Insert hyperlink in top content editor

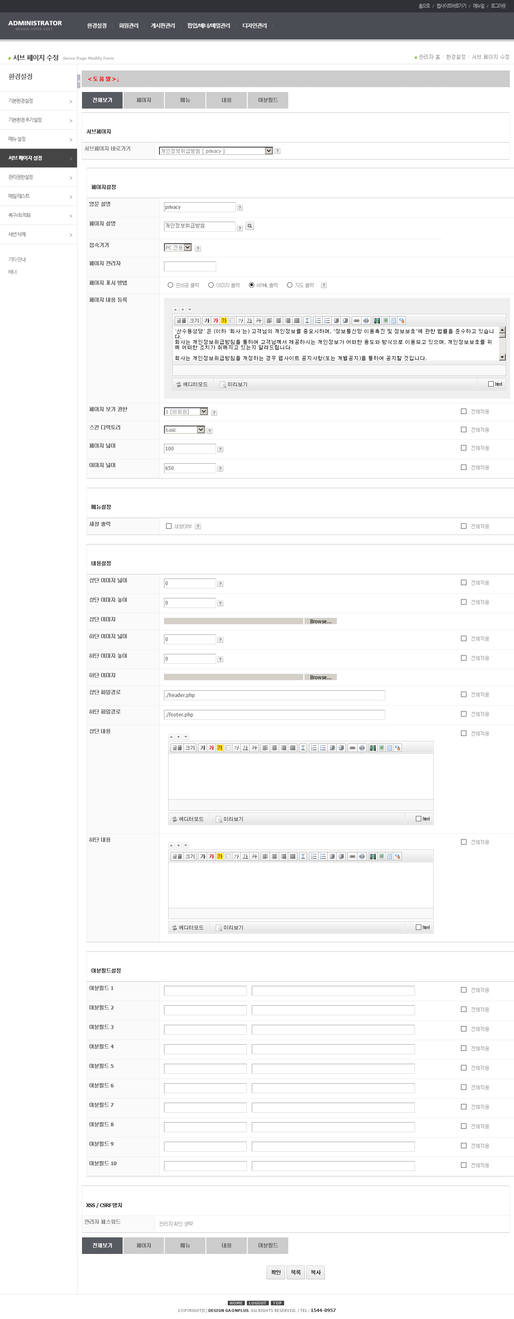click(352, 748)
